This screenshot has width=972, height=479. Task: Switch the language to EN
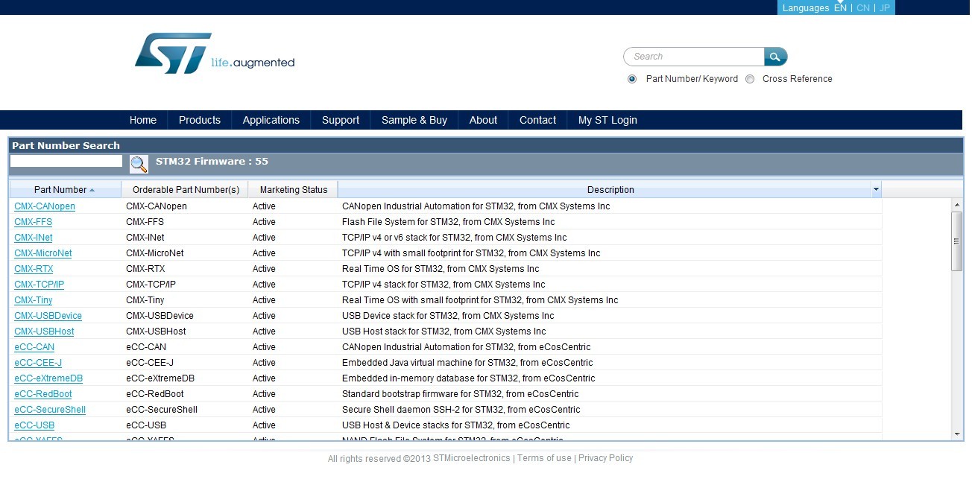click(x=840, y=8)
